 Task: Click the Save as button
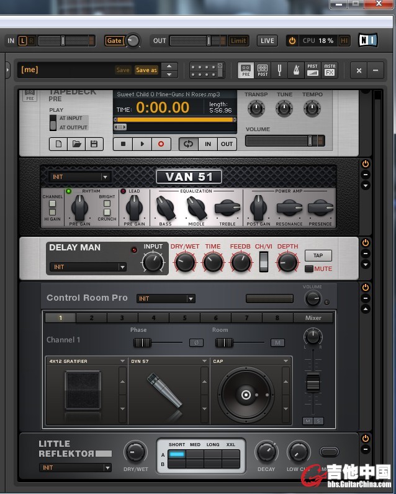click(x=146, y=70)
